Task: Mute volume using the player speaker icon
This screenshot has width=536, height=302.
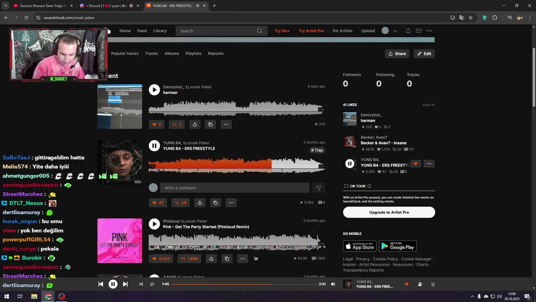Action: [333, 284]
